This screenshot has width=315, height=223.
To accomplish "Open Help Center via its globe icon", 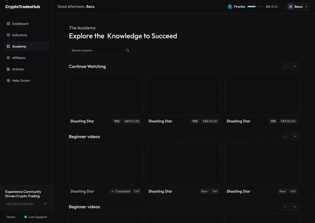I will pyautogui.click(x=8, y=80).
